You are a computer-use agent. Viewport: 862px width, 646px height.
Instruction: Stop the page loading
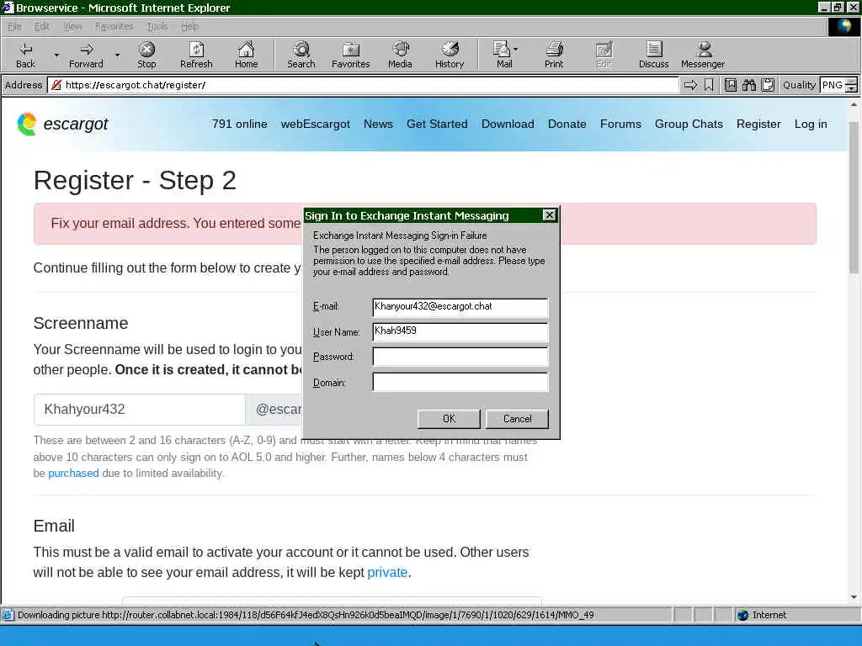click(x=146, y=55)
